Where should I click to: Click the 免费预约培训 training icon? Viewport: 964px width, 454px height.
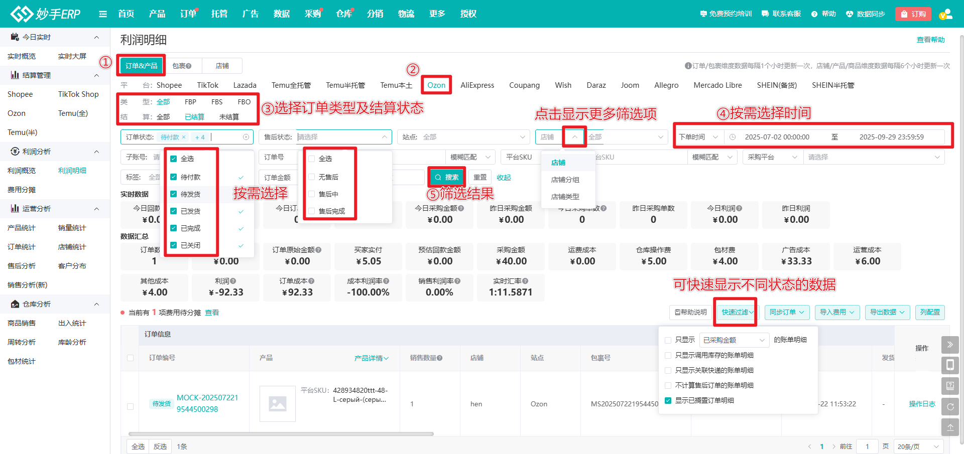(x=704, y=14)
